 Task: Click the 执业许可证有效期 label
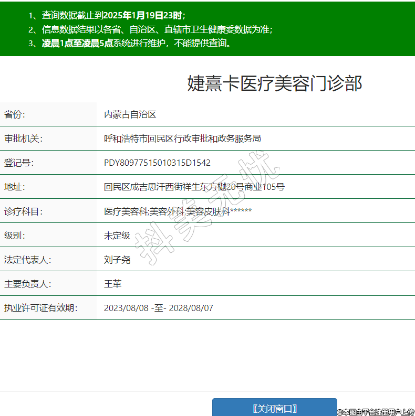click(x=40, y=308)
